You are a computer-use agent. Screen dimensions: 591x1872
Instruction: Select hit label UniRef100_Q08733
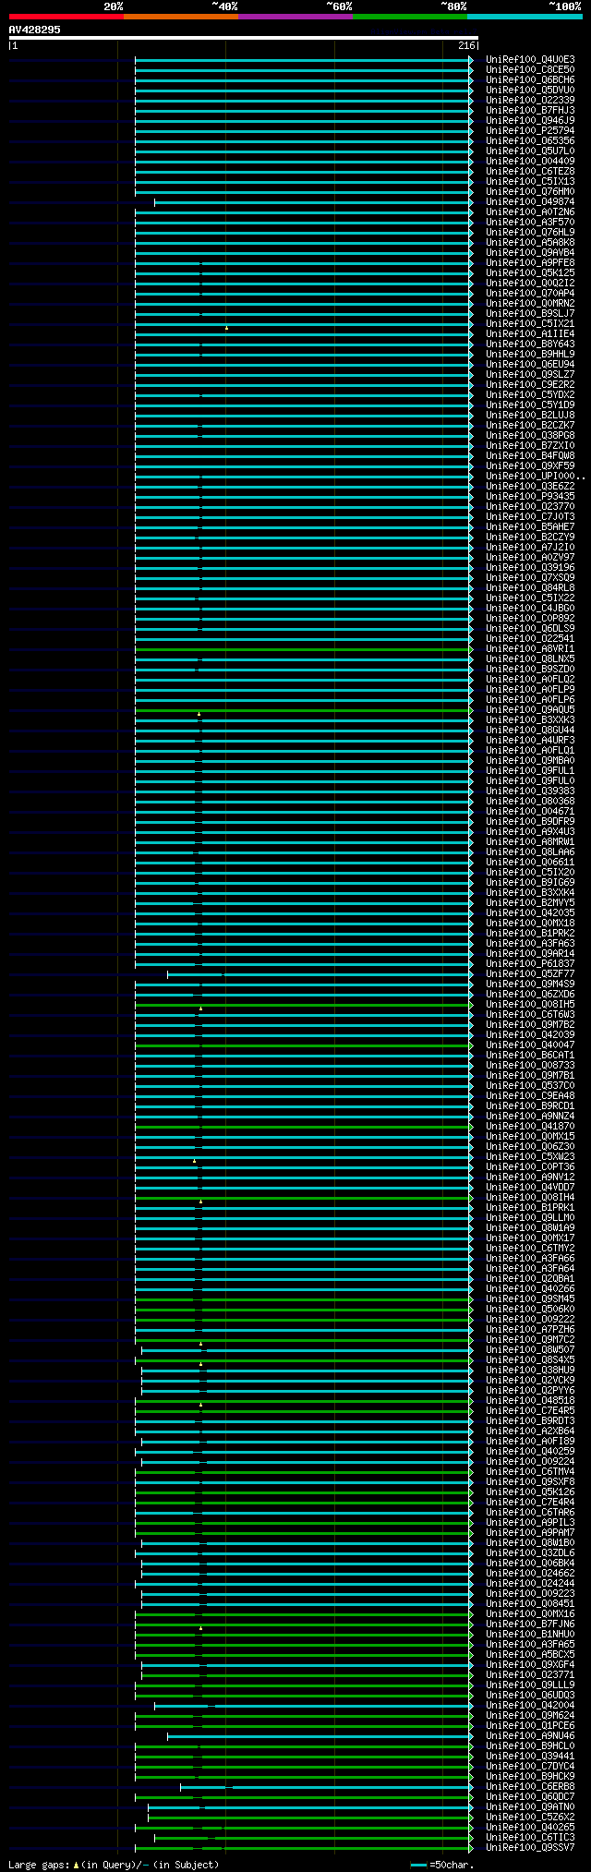[530, 1065]
